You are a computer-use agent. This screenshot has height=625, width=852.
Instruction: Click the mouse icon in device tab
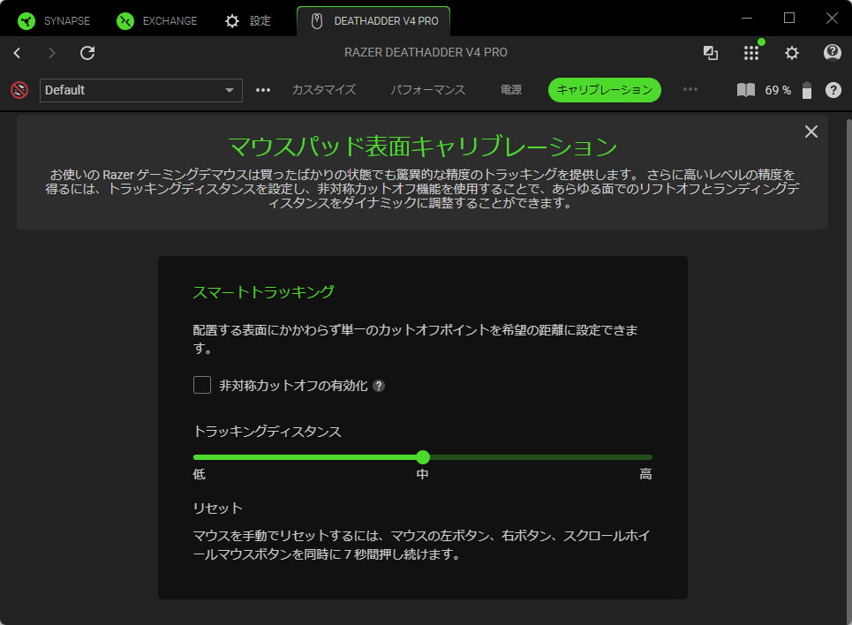pos(317,21)
